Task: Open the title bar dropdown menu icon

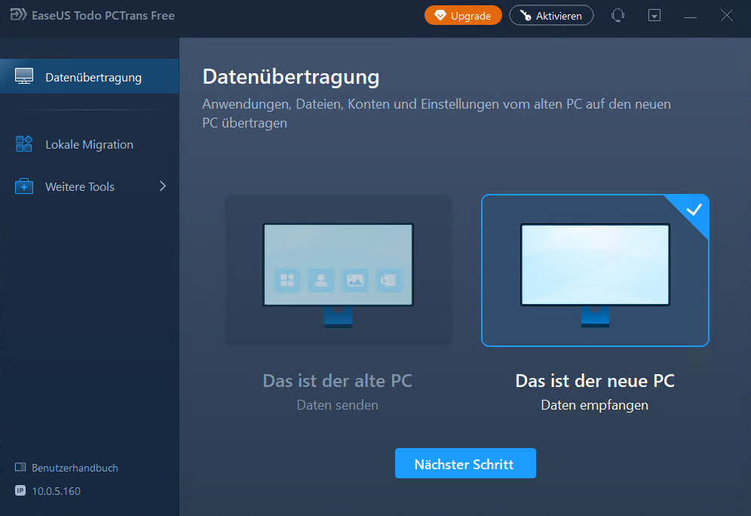Action: [x=654, y=15]
